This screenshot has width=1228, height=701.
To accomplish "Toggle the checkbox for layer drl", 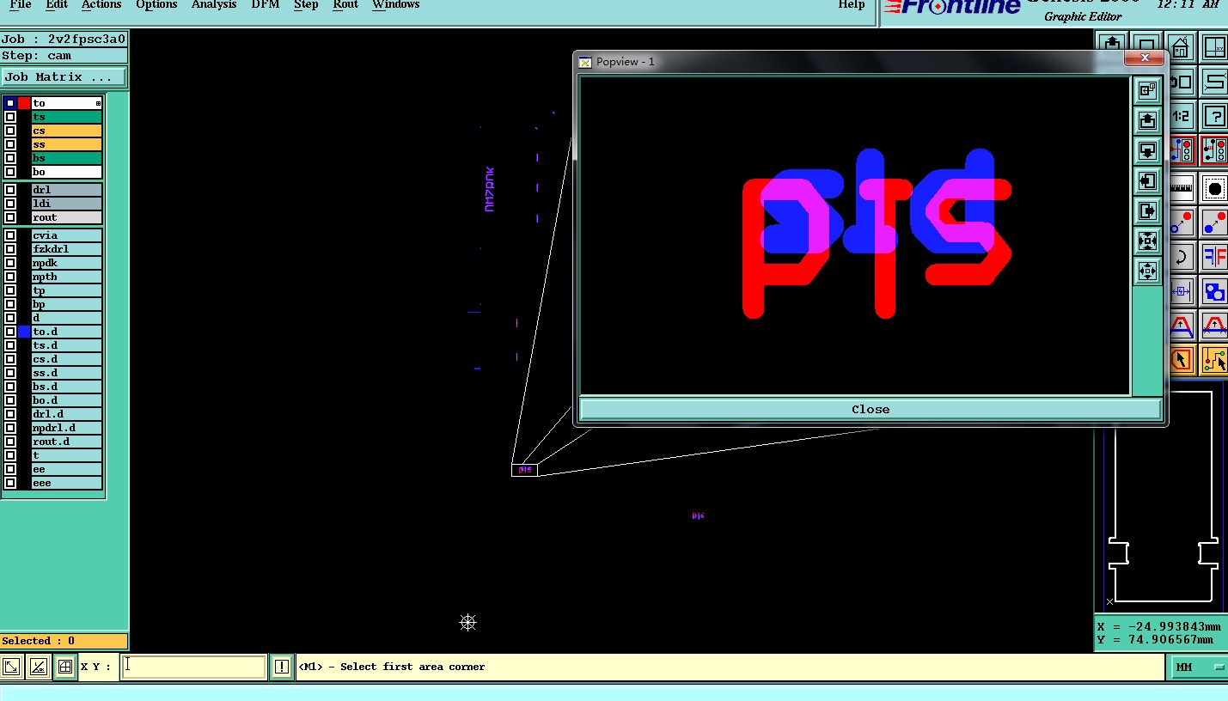I will pos(10,190).
